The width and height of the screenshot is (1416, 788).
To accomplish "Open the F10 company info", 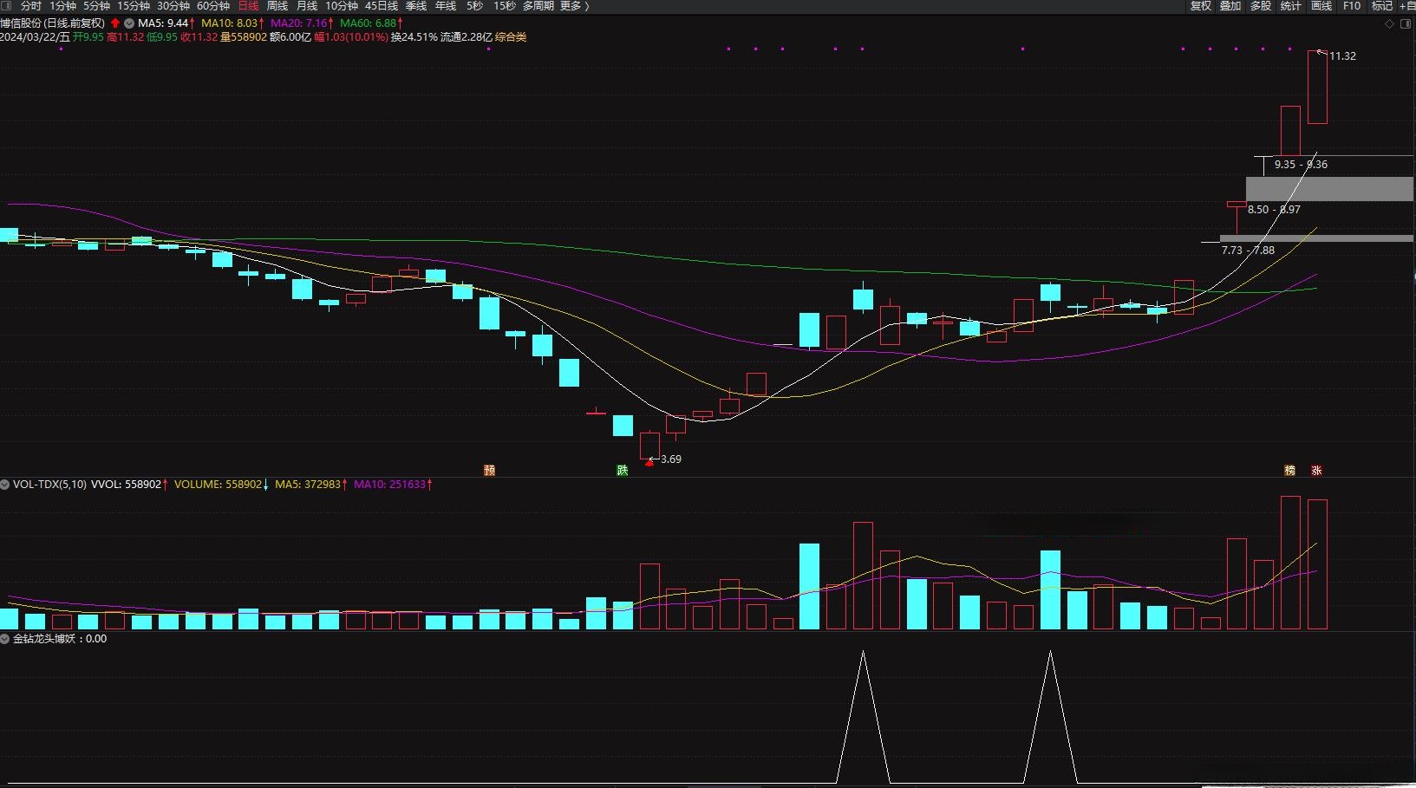I will 1352,6.
